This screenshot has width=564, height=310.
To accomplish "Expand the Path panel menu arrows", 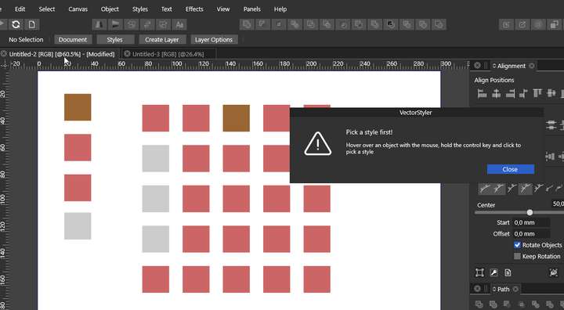I will pyautogui.click(x=494, y=289).
